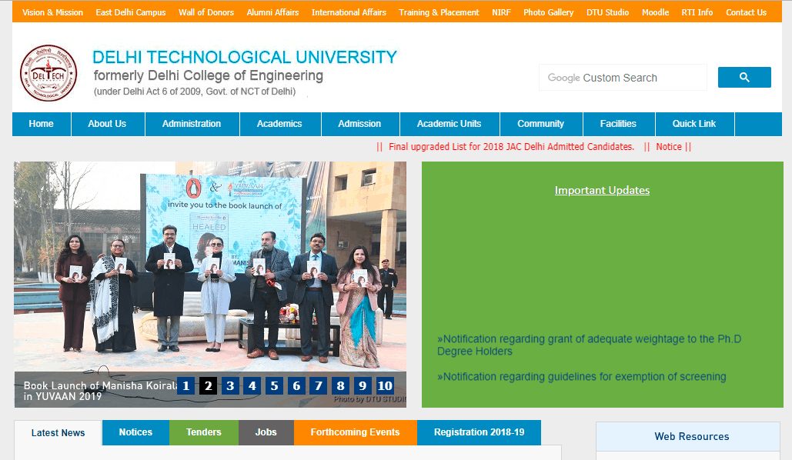
Task: Show slide 7 of the image carousel
Action: tap(319, 386)
